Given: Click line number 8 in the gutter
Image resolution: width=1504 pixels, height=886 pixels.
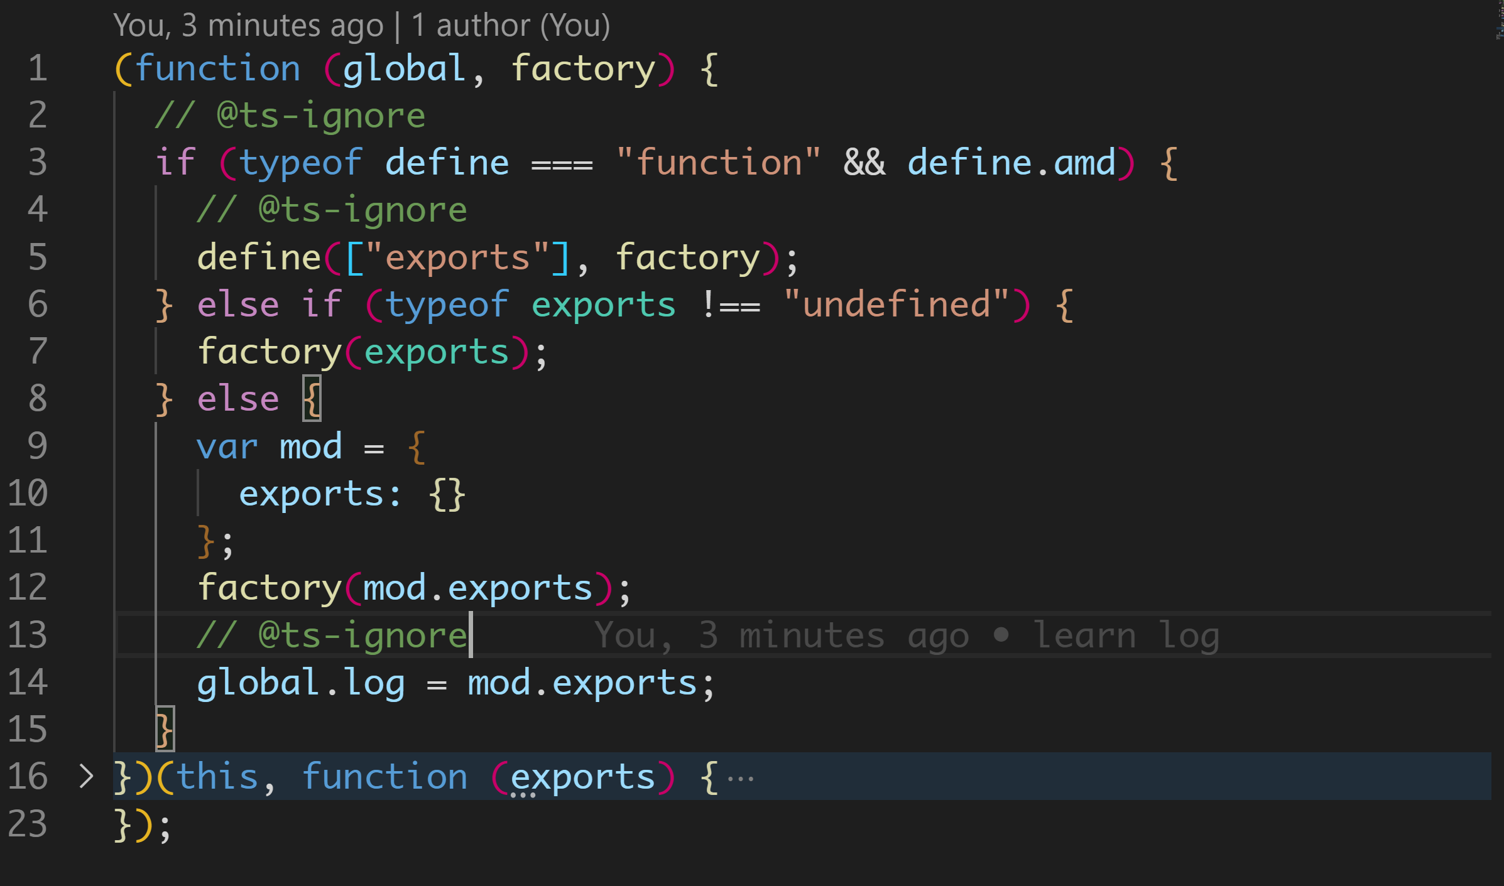Looking at the screenshot, I should pos(38,398).
